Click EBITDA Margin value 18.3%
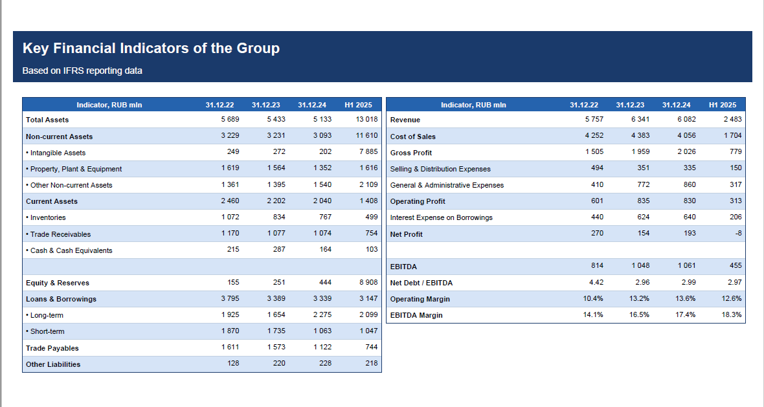Image resolution: width=764 pixels, height=407 pixels. pyautogui.click(x=732, y=315)
